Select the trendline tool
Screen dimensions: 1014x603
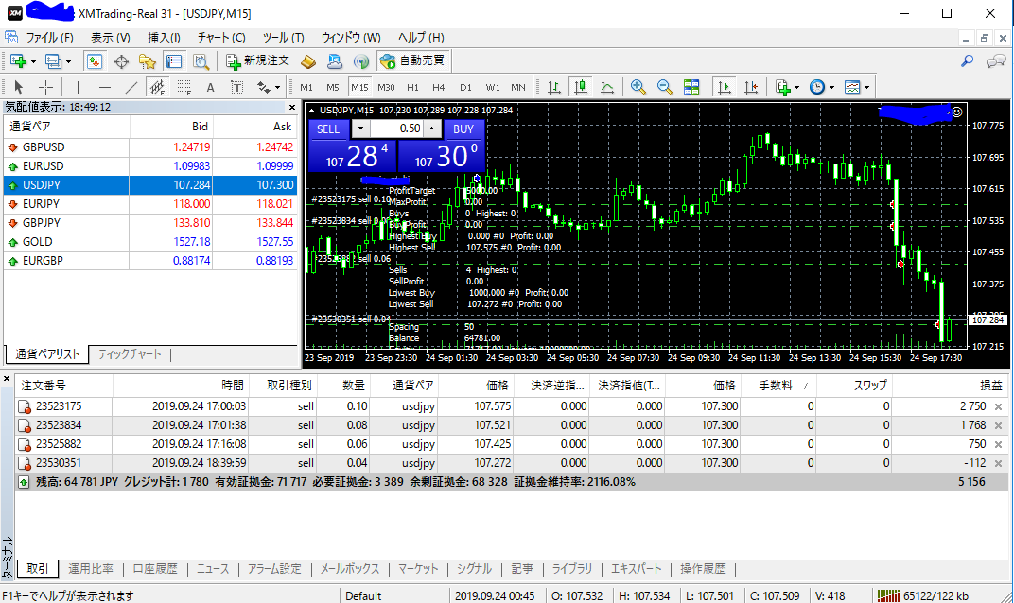point(131,87)
